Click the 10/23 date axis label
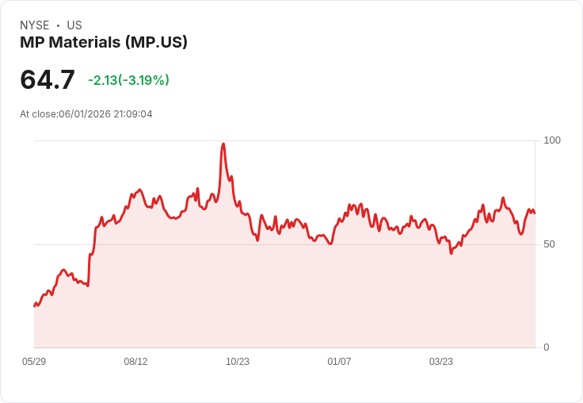This screenshot has width=583, height=403. click(238, 362)
